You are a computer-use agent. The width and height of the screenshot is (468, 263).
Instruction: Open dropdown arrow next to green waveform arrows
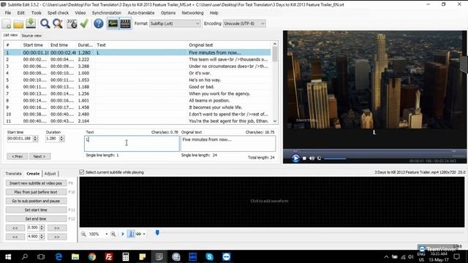pos(144,234)
